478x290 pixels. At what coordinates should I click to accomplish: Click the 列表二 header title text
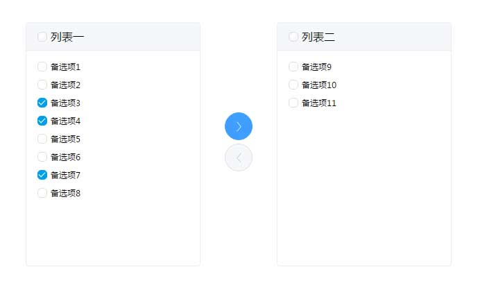click(318, 37)
